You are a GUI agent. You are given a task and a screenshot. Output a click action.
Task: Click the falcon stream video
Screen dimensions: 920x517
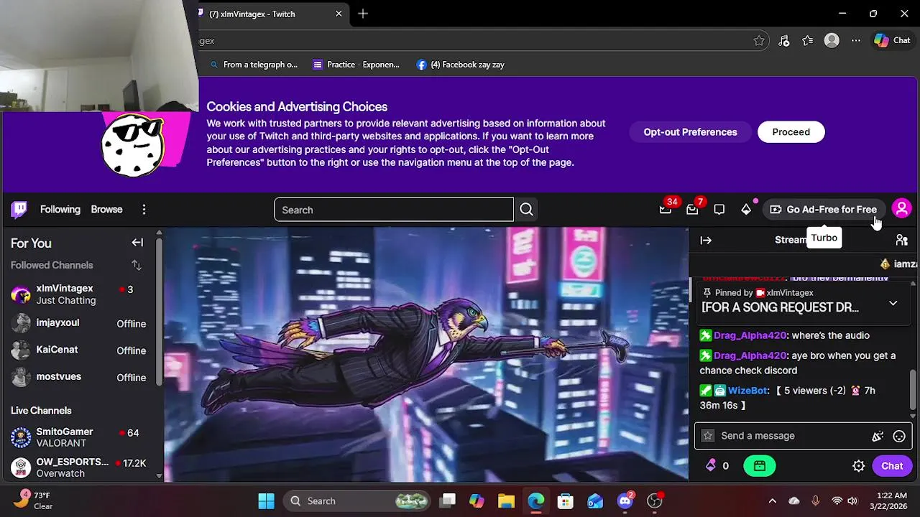(x=426, y=355)
